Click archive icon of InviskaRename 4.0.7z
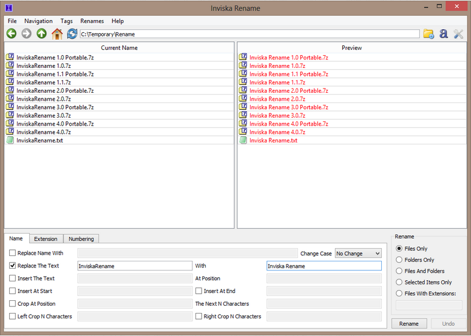 10,132
